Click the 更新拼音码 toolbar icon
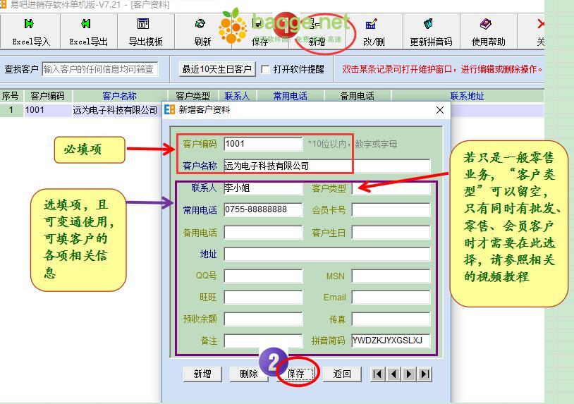The width and height of the screenshot is (574, 404). pyautogui.click(x=431, y=32)
